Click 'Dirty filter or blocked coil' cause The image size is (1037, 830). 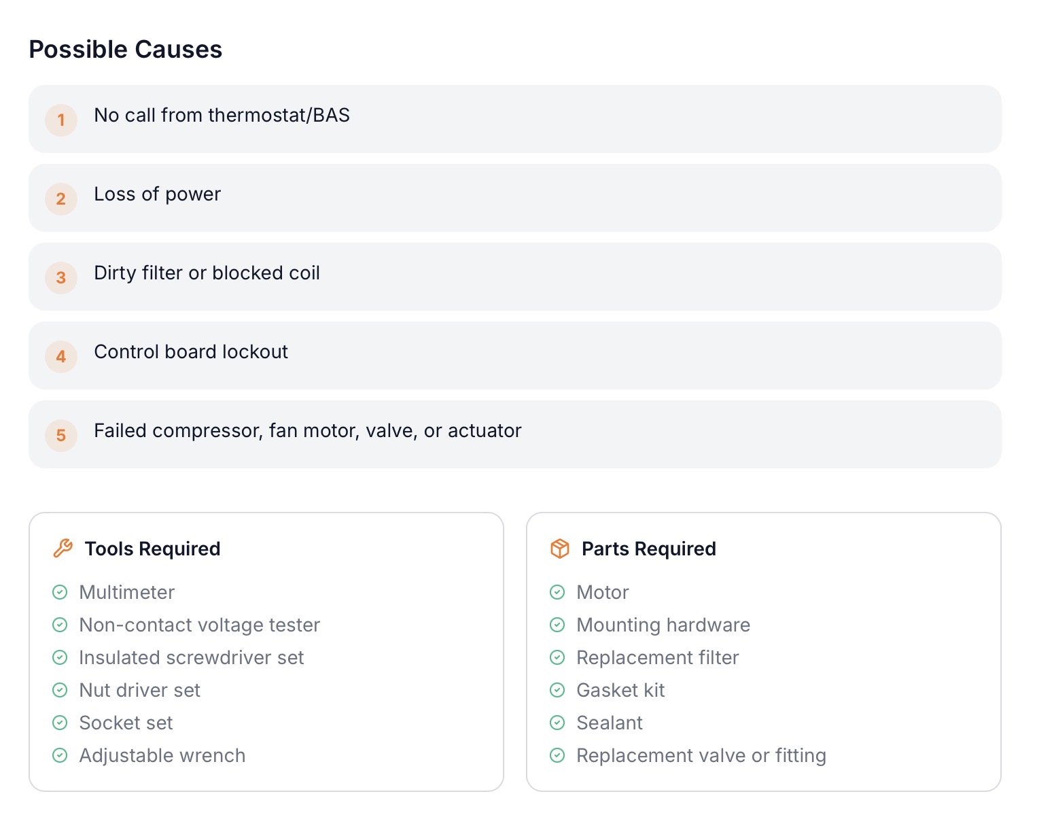(x=207, y=273)
